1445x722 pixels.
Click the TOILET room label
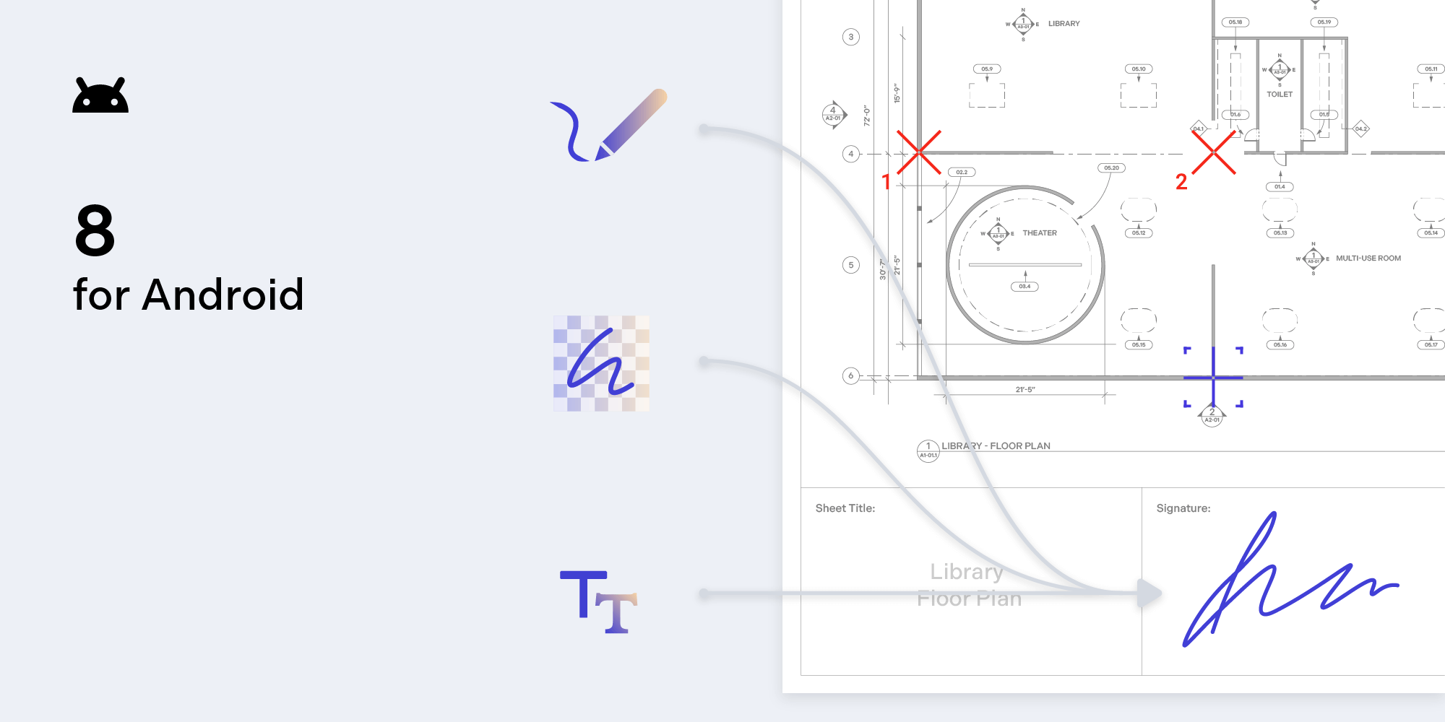[x=1280, y=95]
